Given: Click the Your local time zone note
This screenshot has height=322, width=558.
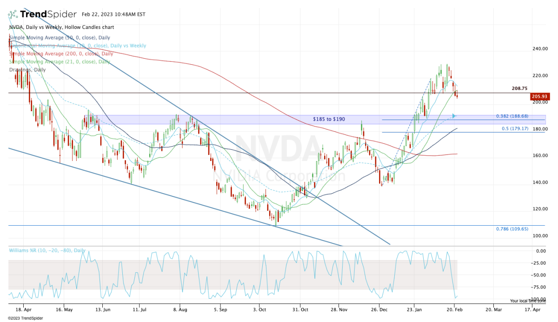Looking at the screenshot, I should (528, 301).
